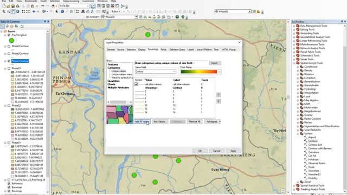Screen dimensions: 347x195
Task: Open the ArcToolbox window icon
Action: [112, 6]
